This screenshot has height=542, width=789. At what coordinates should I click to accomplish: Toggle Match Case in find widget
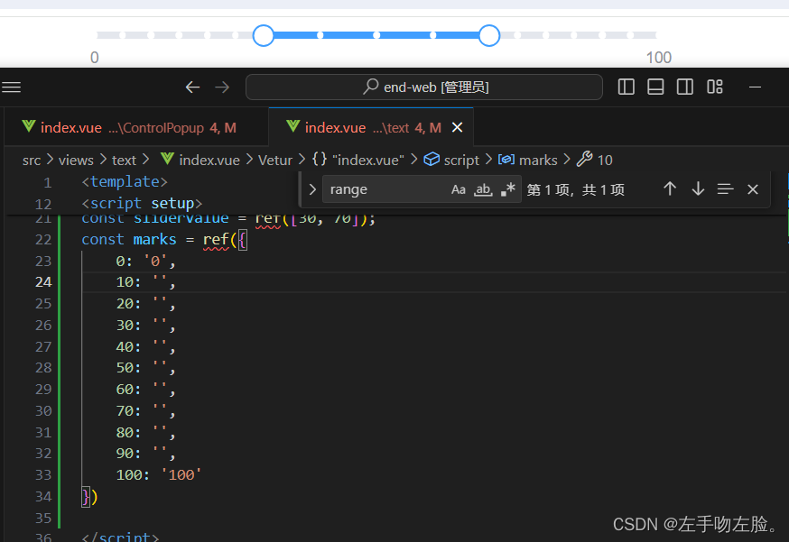pos(459,189)
